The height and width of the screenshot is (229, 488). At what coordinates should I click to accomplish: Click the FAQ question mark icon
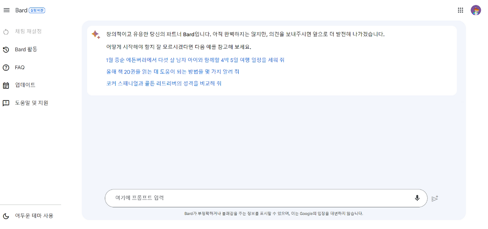tap(5, 67)
